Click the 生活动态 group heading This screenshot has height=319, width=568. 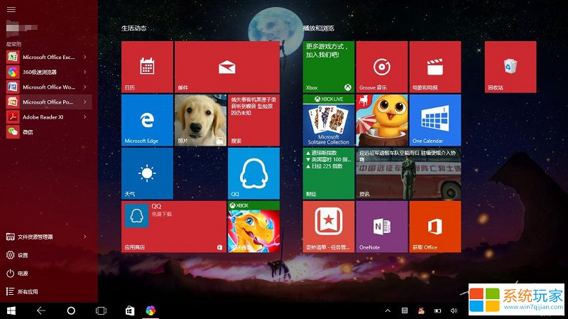[133, 28]
